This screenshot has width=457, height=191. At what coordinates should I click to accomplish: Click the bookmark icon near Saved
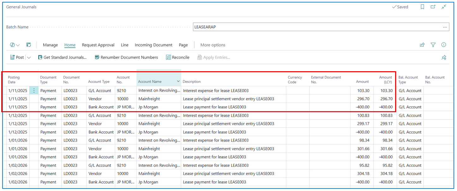pyautogui.click(x=422, y=7)
